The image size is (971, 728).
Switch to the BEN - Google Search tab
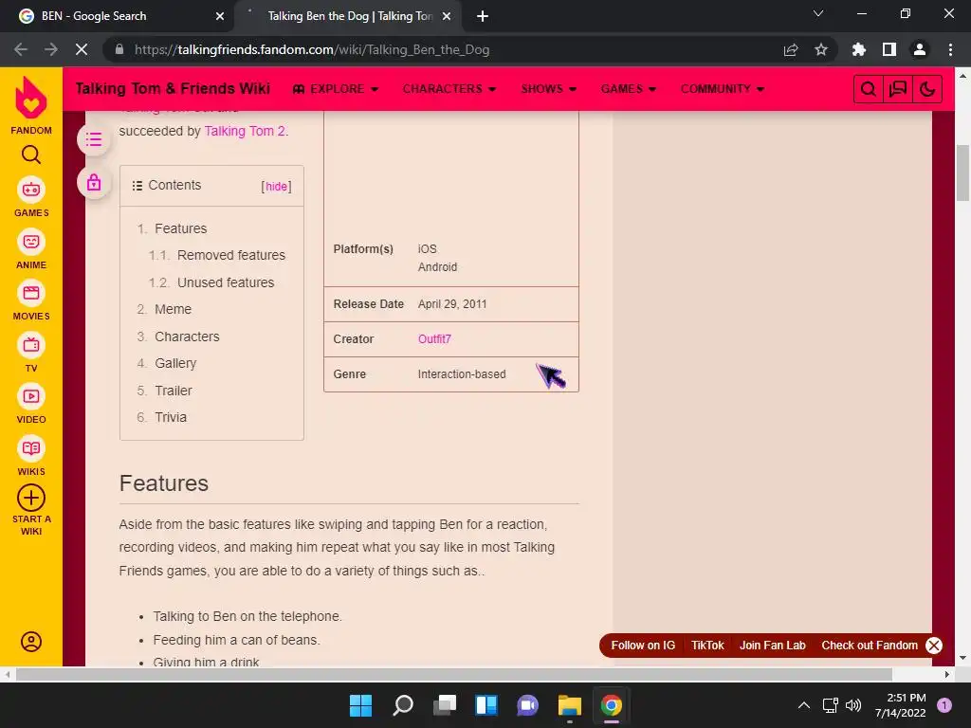(x=118, y=16)
